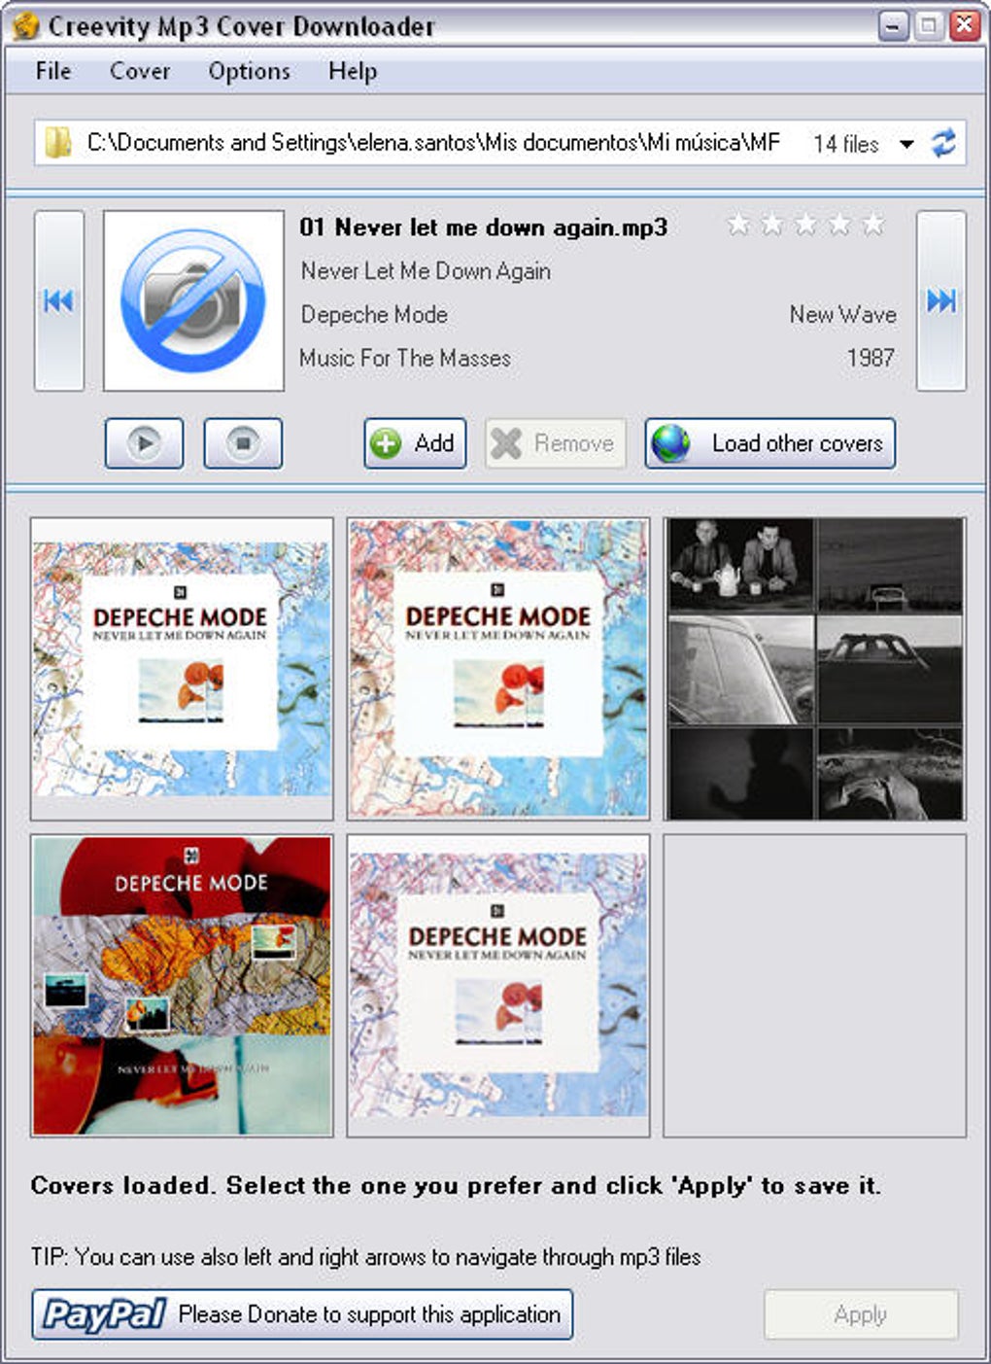991x1364 pixels.
Task: Open the File menu
Action: 53,71
